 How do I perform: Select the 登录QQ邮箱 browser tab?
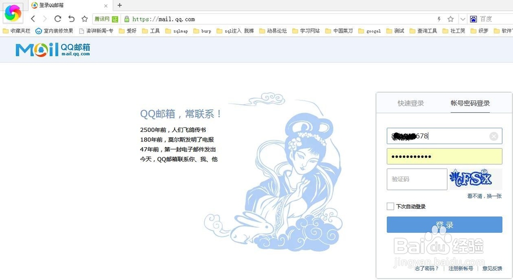click(69, 6)
